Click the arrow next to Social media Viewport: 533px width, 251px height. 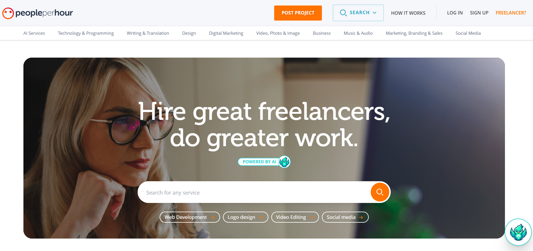361,217
